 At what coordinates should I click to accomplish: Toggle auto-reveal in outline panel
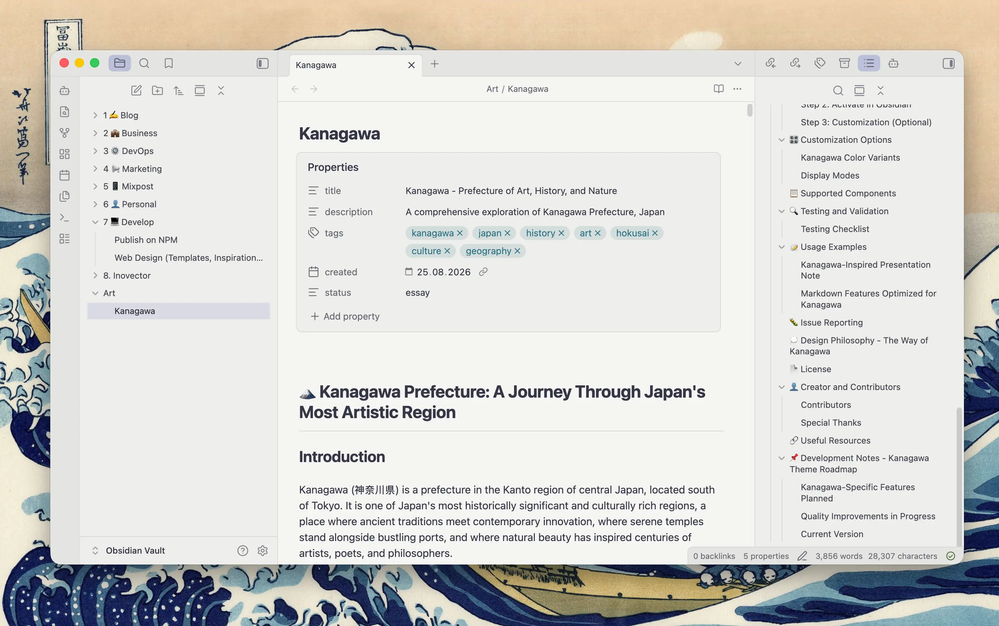pos(859,91)
